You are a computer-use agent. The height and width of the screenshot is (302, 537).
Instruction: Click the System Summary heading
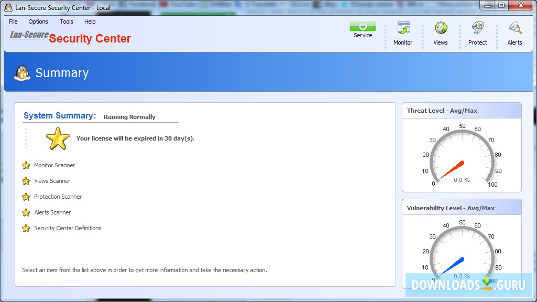click(60, 115)
